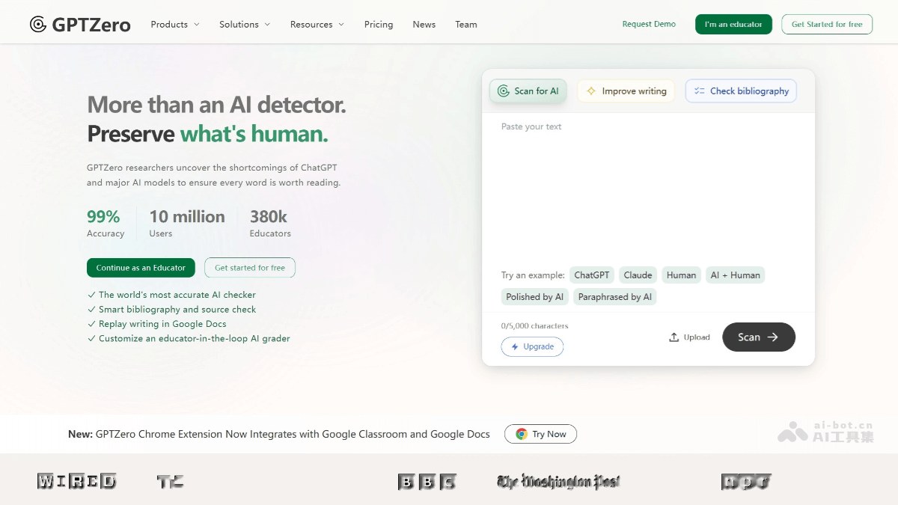Viewport: 898px width, 505px height.
Task: Click Continue as an Educator button
Action: (141, 268)
